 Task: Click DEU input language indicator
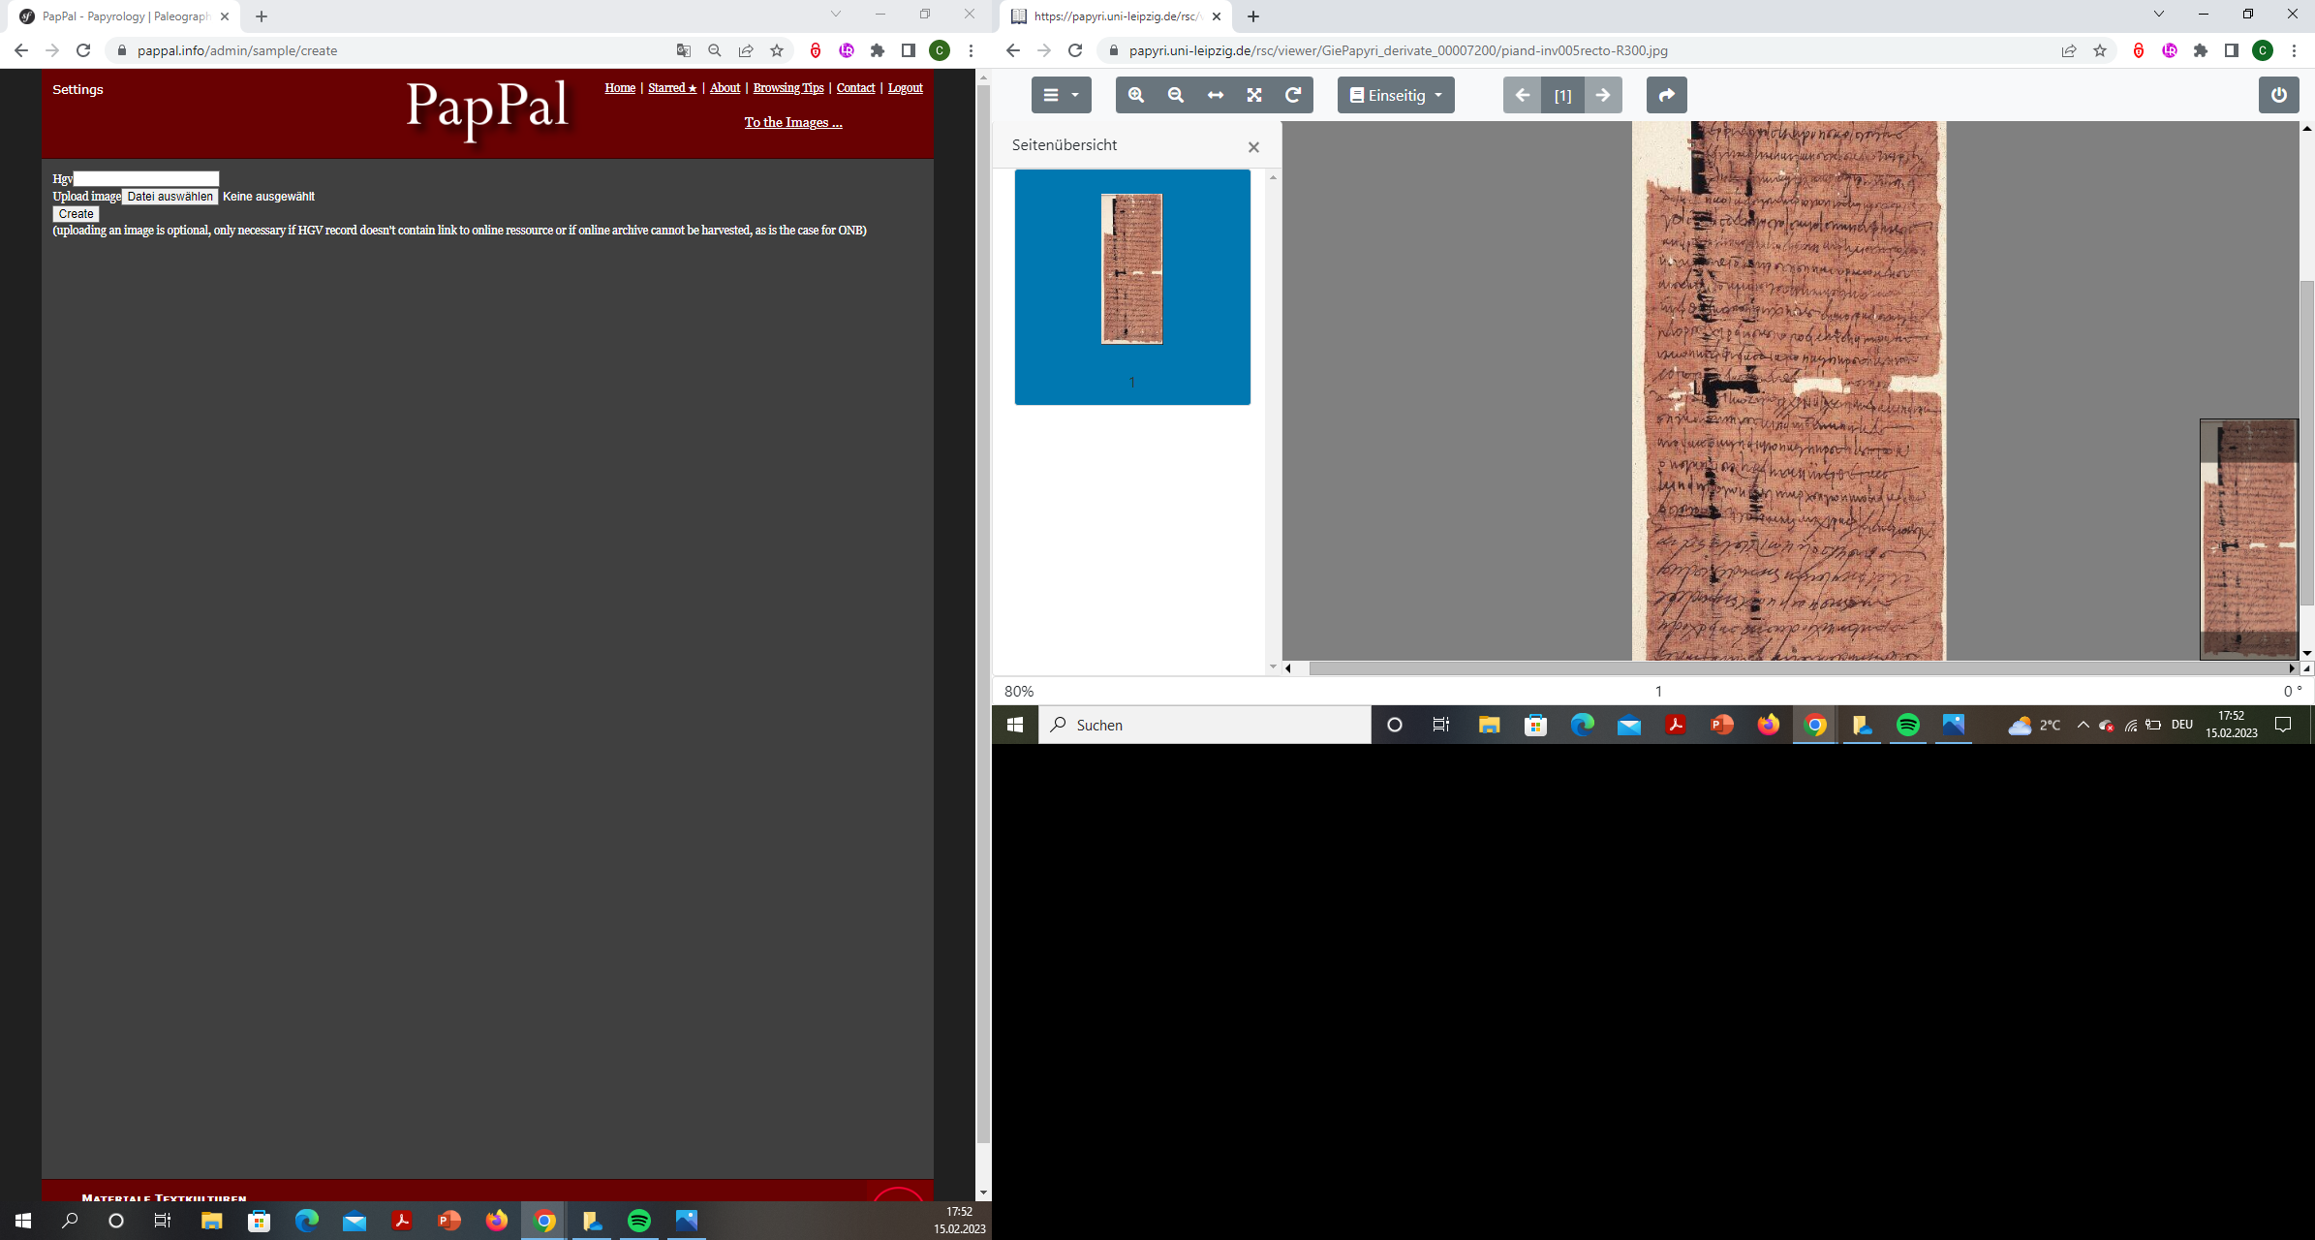[x=2182, y=725]
